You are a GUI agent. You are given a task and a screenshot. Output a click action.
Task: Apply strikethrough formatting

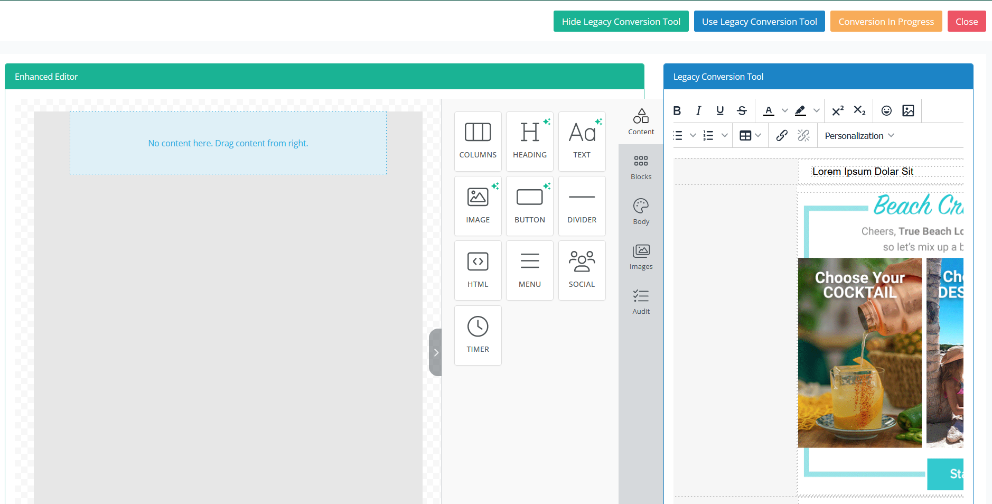(x=742, y=110)
